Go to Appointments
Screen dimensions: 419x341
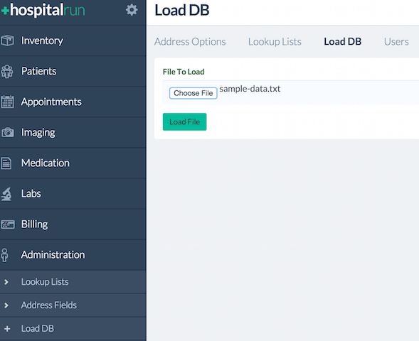[x=73, y=102]
